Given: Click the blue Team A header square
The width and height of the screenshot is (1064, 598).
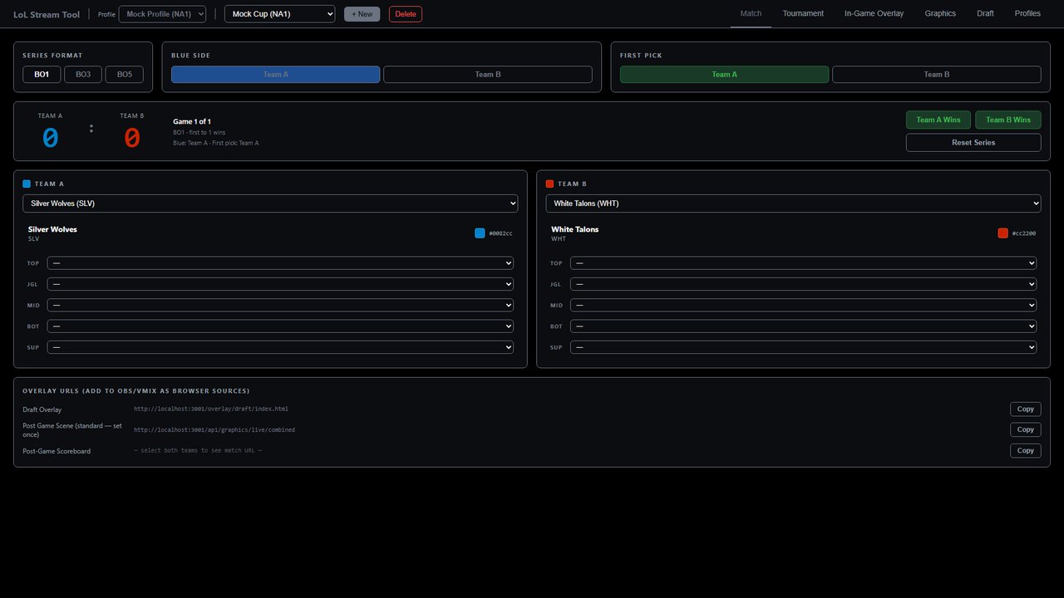Looking at the screenshot, I should click(x=27, y=184).
